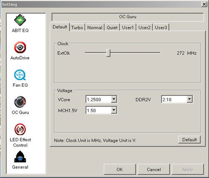Click the 272 MHz clock value
Screen dimensions: 209x178
186,53
